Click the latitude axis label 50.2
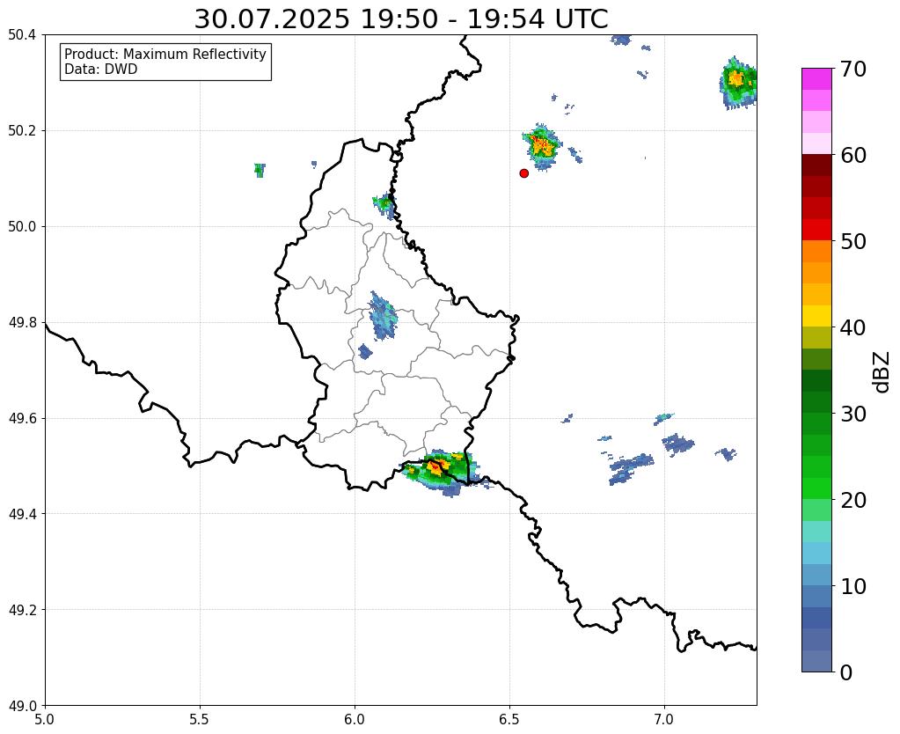The height and width of the screenshot is (734, 900). (x=22, y=130)
